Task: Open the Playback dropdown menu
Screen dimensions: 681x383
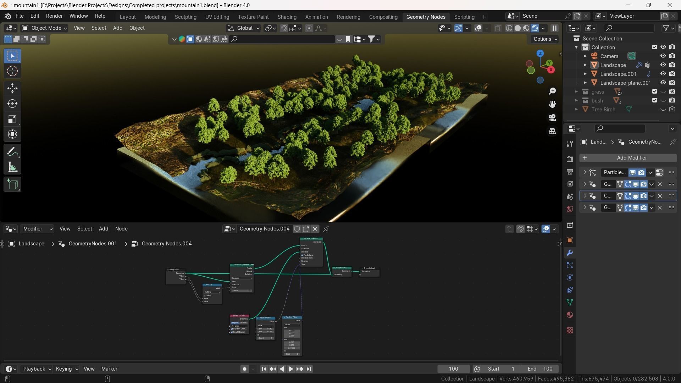Action: pos(37,369)
